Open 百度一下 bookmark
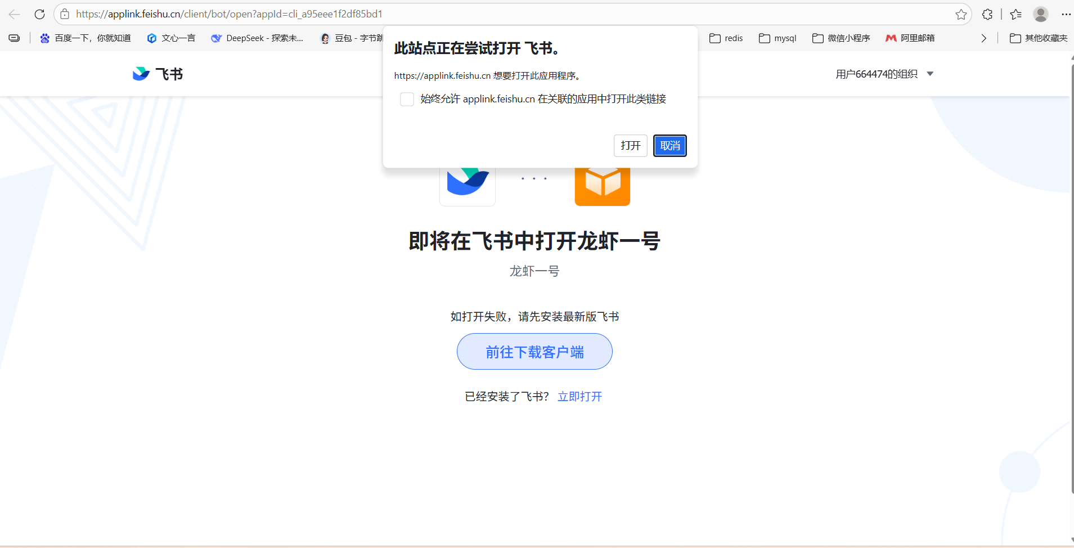Screen dimensions: 1074x548 (86, 38)
